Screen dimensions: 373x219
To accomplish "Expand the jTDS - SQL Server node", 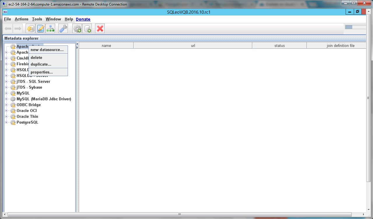I will 6,82.
